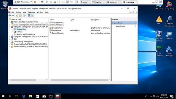Expand Services and Applications node
This screenshot has width=176, height=99.
pos(12,34)
